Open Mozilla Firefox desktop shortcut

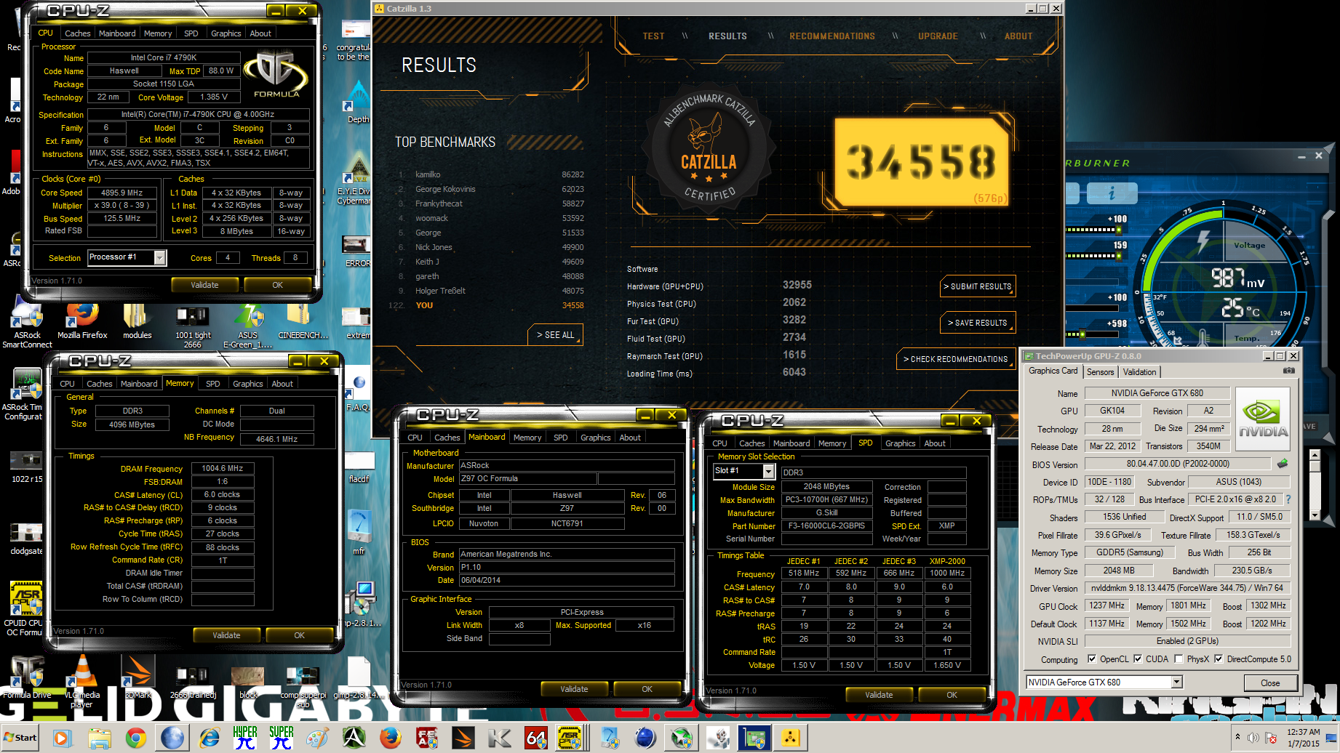coord(82,321)
